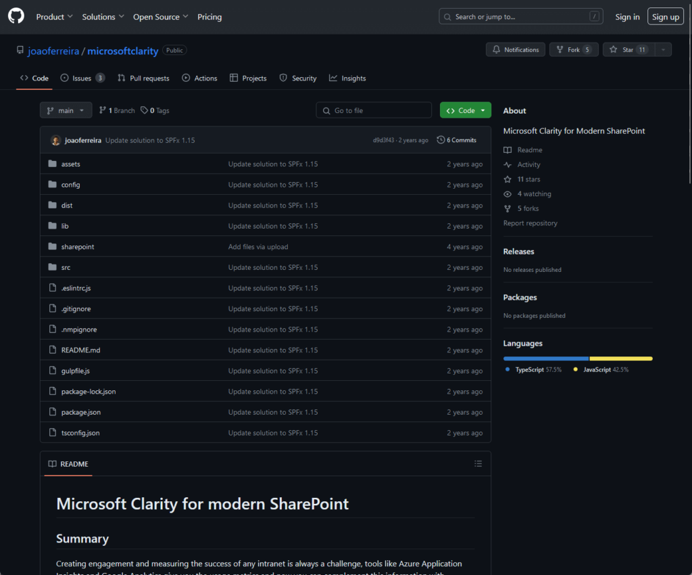Click the config folder icon
This screenshot has height=575, width=692.
coord(53,185)
